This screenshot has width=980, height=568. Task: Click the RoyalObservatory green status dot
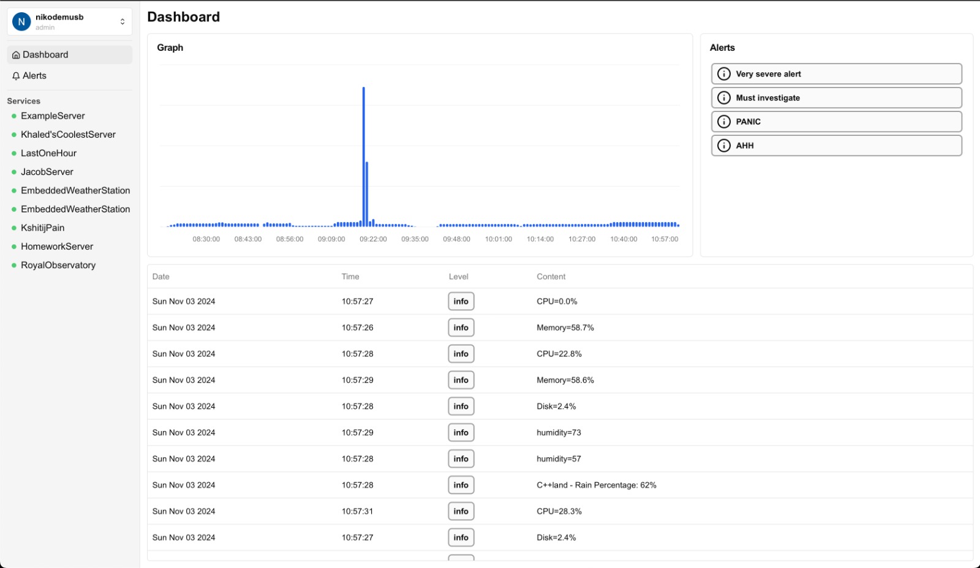pos(14,265)
